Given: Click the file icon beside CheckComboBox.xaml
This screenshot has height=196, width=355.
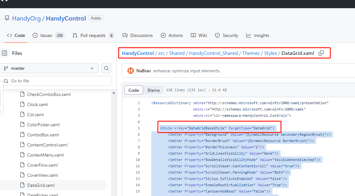Looking at the screenshot, I should pyautogui.click(x=22, y=94).
